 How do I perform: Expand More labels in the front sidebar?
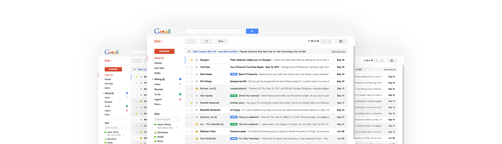158,104
